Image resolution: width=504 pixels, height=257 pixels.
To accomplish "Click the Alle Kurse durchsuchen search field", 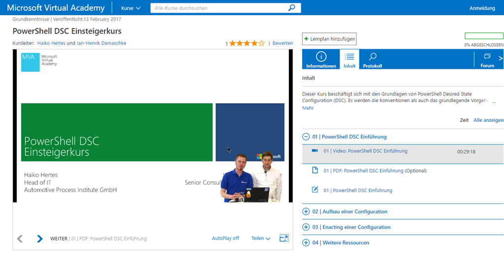I will (x=219, y=8).
